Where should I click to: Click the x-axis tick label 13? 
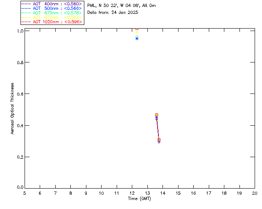(147, 193)
